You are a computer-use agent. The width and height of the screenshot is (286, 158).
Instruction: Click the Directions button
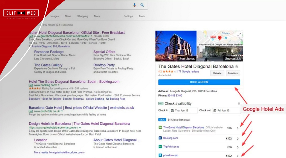tap(233, 73)
